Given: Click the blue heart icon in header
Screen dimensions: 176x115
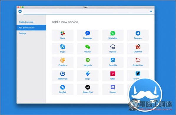Looking at the screenshot, I should tap(151, 11).
